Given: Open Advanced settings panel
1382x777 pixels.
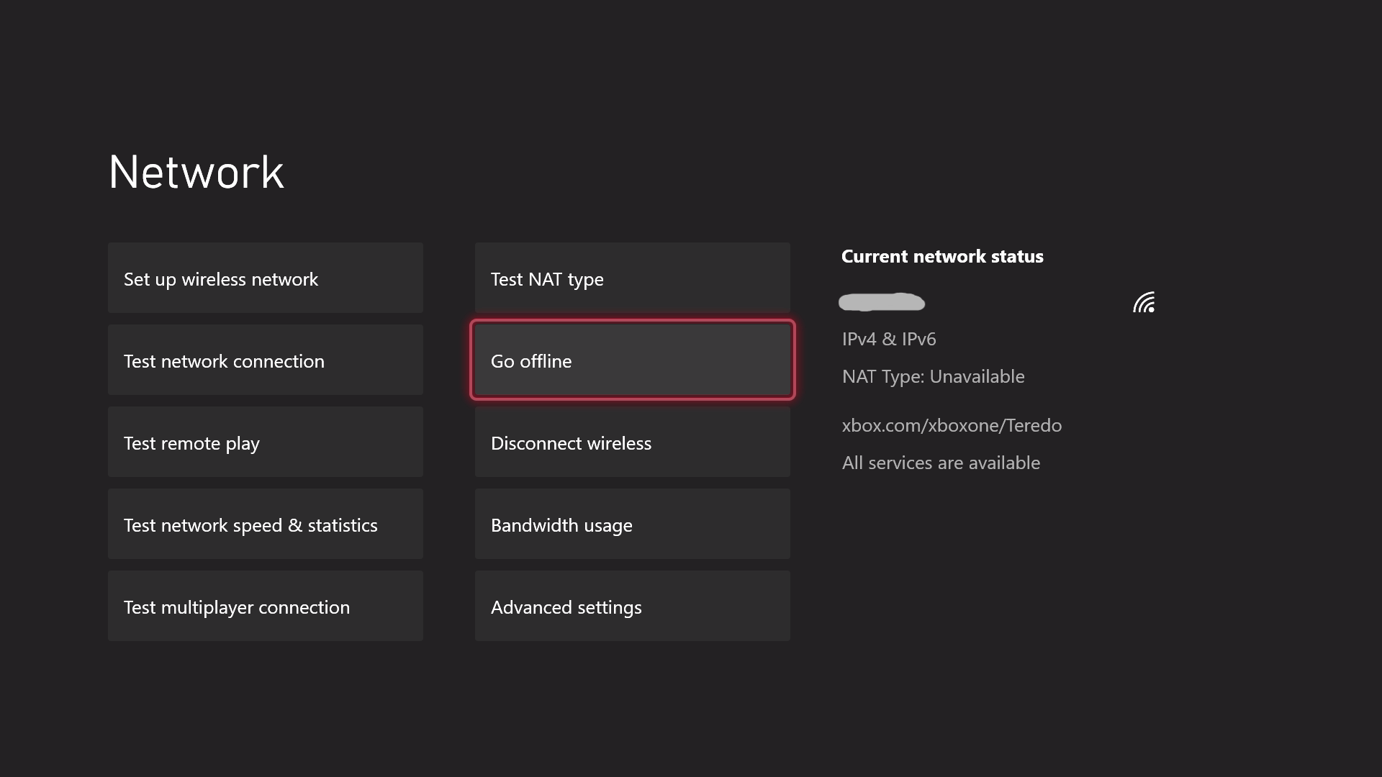Looking at the screenshot, I should (632, 605).
